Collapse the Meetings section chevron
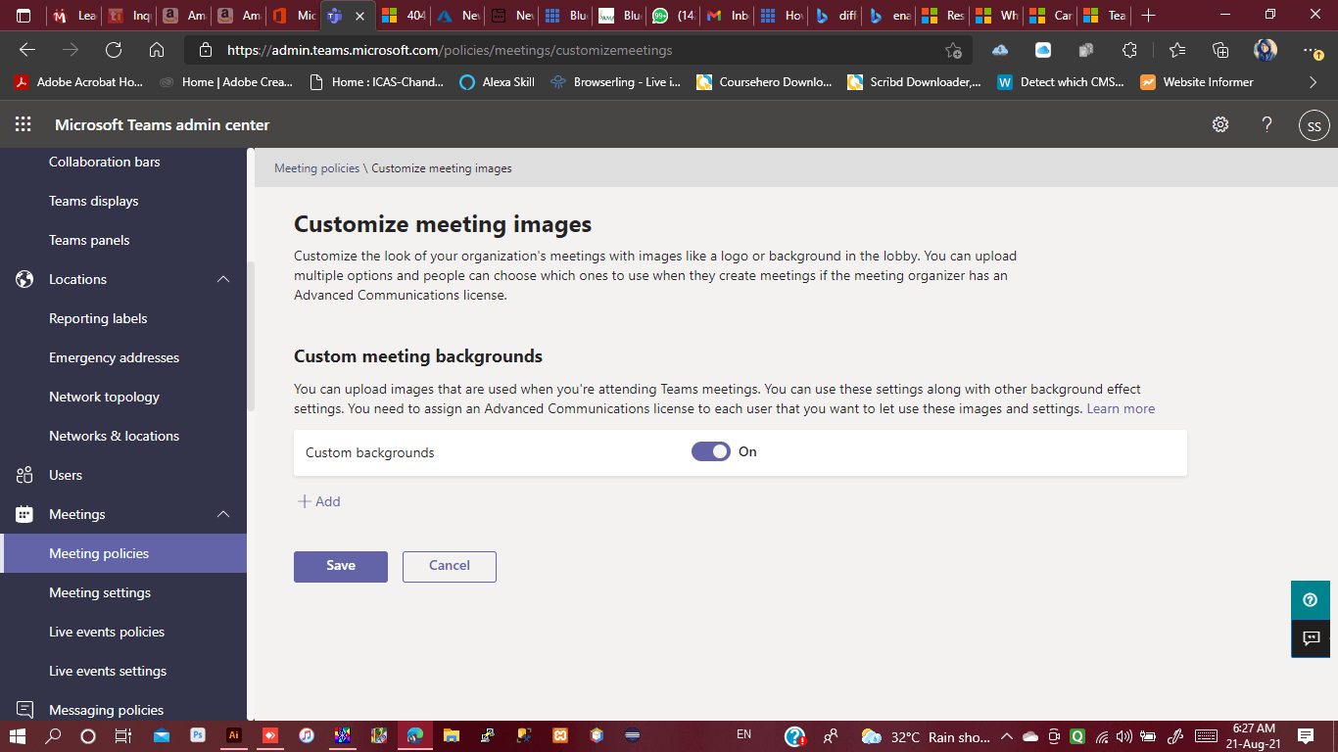 tap(223, 514)
